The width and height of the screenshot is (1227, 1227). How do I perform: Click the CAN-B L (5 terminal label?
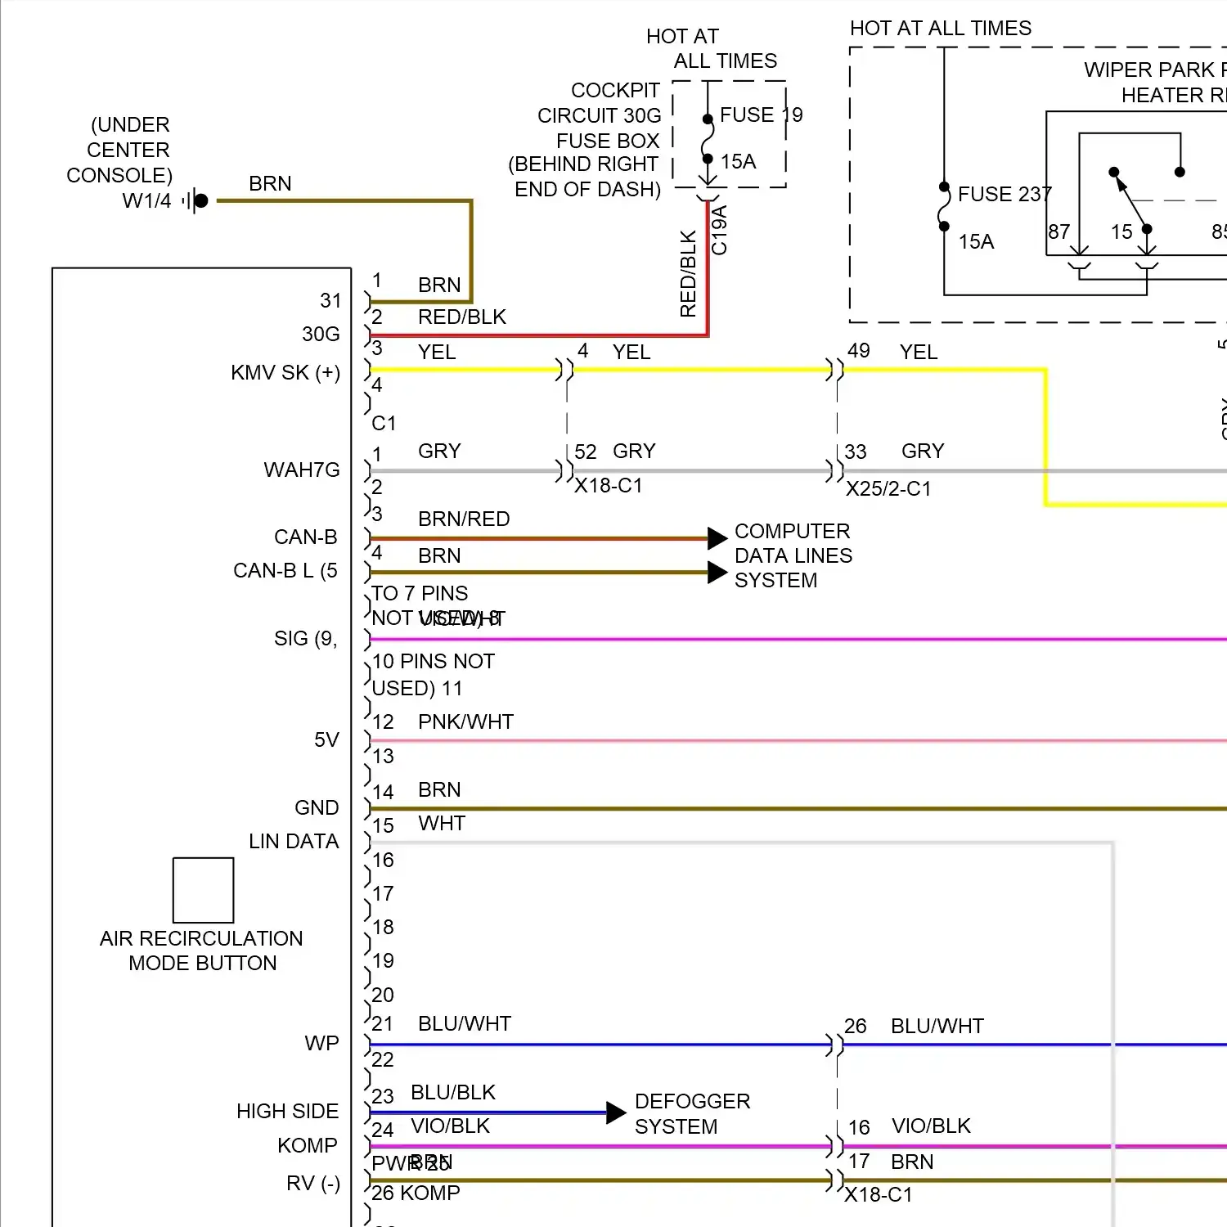pyautogui.click(x=285, y=570)
